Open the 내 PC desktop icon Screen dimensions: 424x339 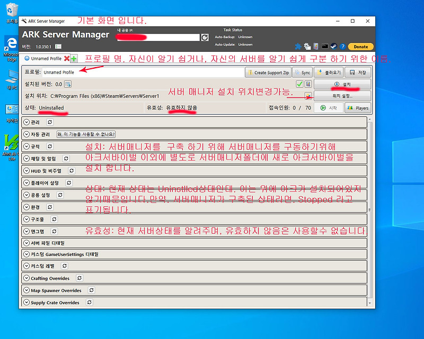tap(12, 80)
